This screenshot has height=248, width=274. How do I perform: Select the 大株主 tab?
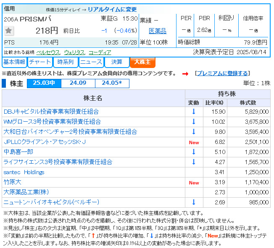click(142, 62)
